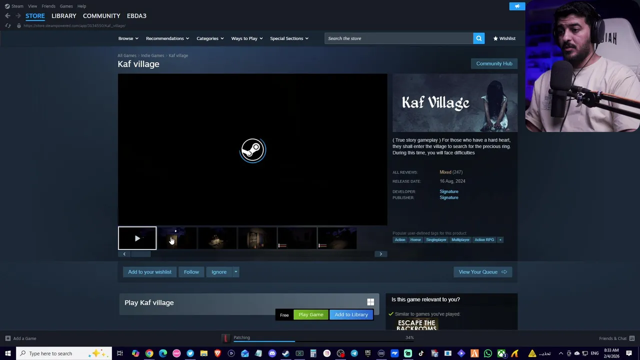Screen dimensions: 640x360
Task: Open Discord from the taskbar
Action: [272, 353]
